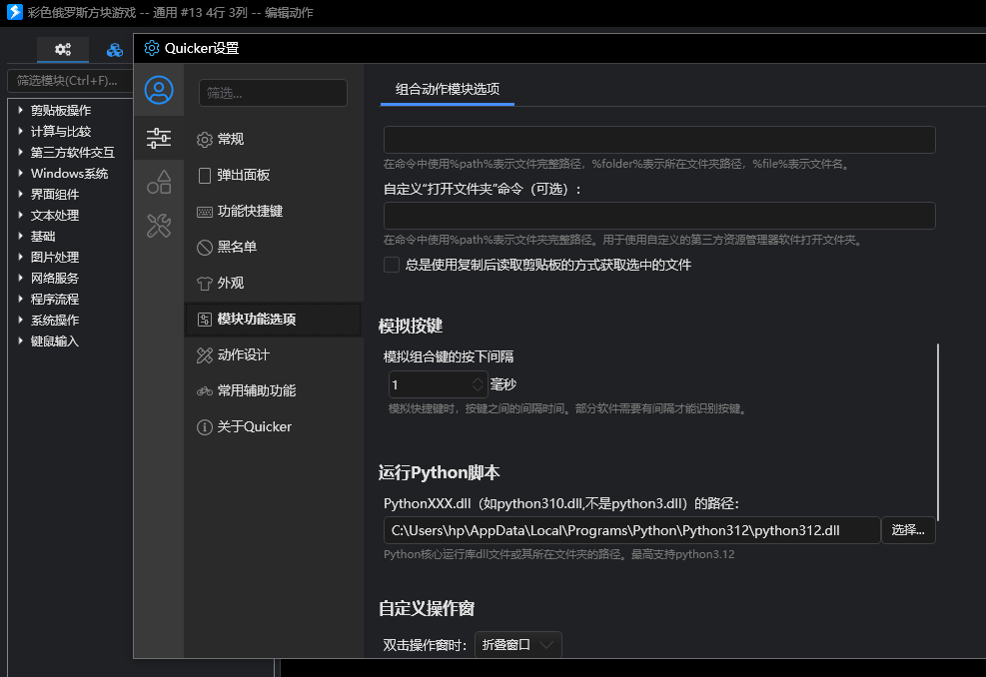Click the blocked icon beside 黑名单

click(x=205, y=248)
